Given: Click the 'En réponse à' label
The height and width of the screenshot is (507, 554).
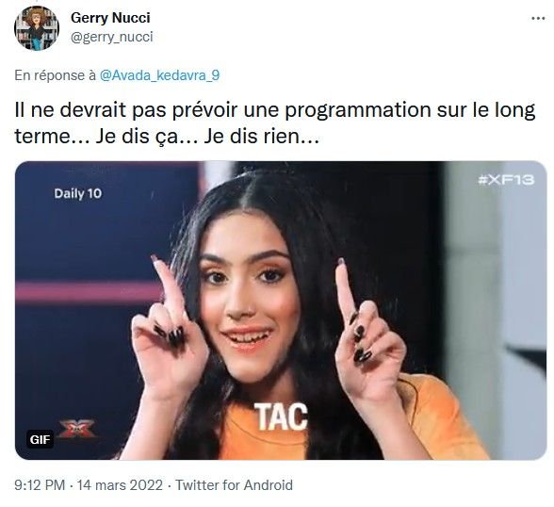Looking at the screenshot, I should tap(56, 75).
